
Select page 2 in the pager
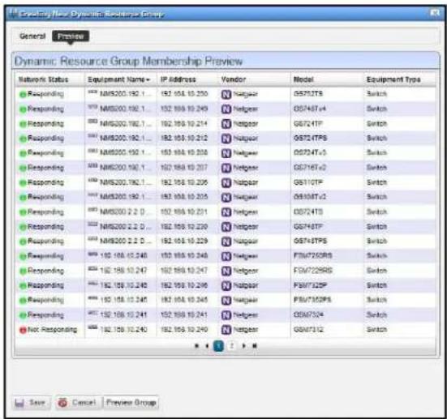(x=232, y=346)
